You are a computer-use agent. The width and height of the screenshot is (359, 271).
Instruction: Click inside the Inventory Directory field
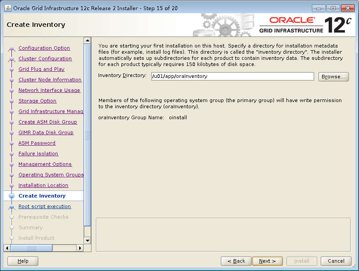pos(233,76)
